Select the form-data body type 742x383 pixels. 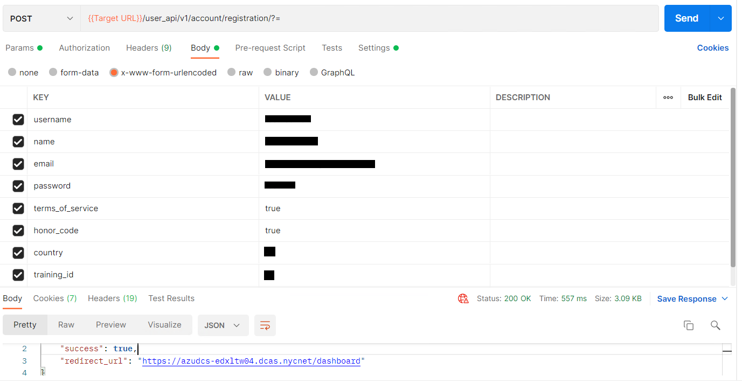(74, 72)
